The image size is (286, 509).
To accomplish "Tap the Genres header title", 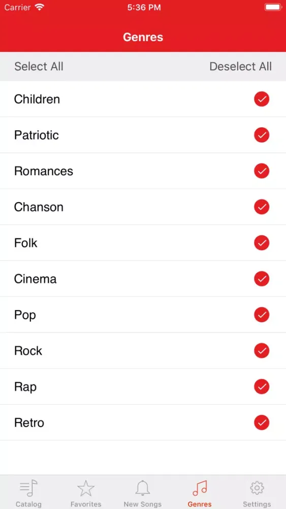I will click(x=143, y=37).
